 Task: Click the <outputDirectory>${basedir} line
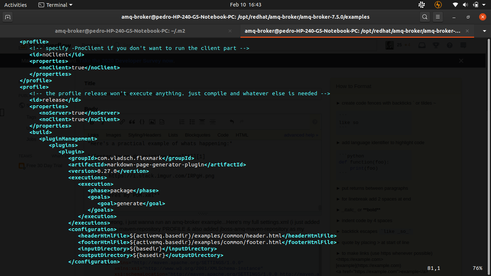[x=151, y=255]
